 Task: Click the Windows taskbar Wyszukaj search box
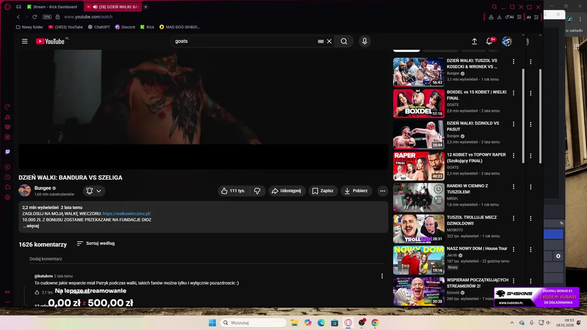point(254,323)
